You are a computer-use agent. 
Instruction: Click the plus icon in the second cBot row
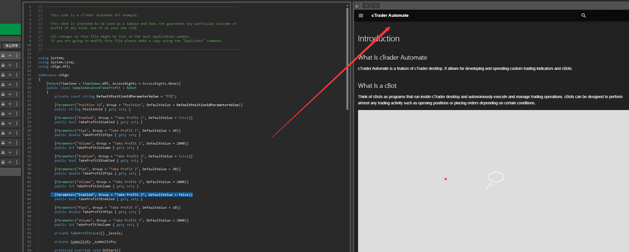[x=10, y=65]
